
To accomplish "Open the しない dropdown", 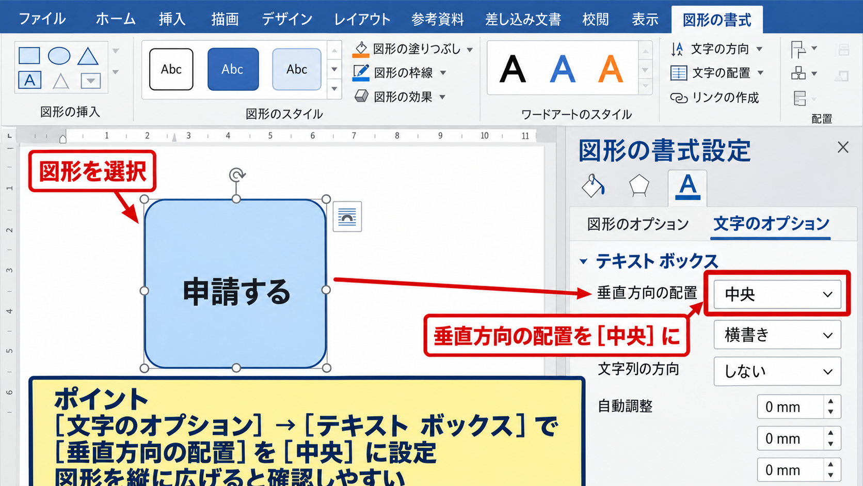I will (x=777, y=371).
